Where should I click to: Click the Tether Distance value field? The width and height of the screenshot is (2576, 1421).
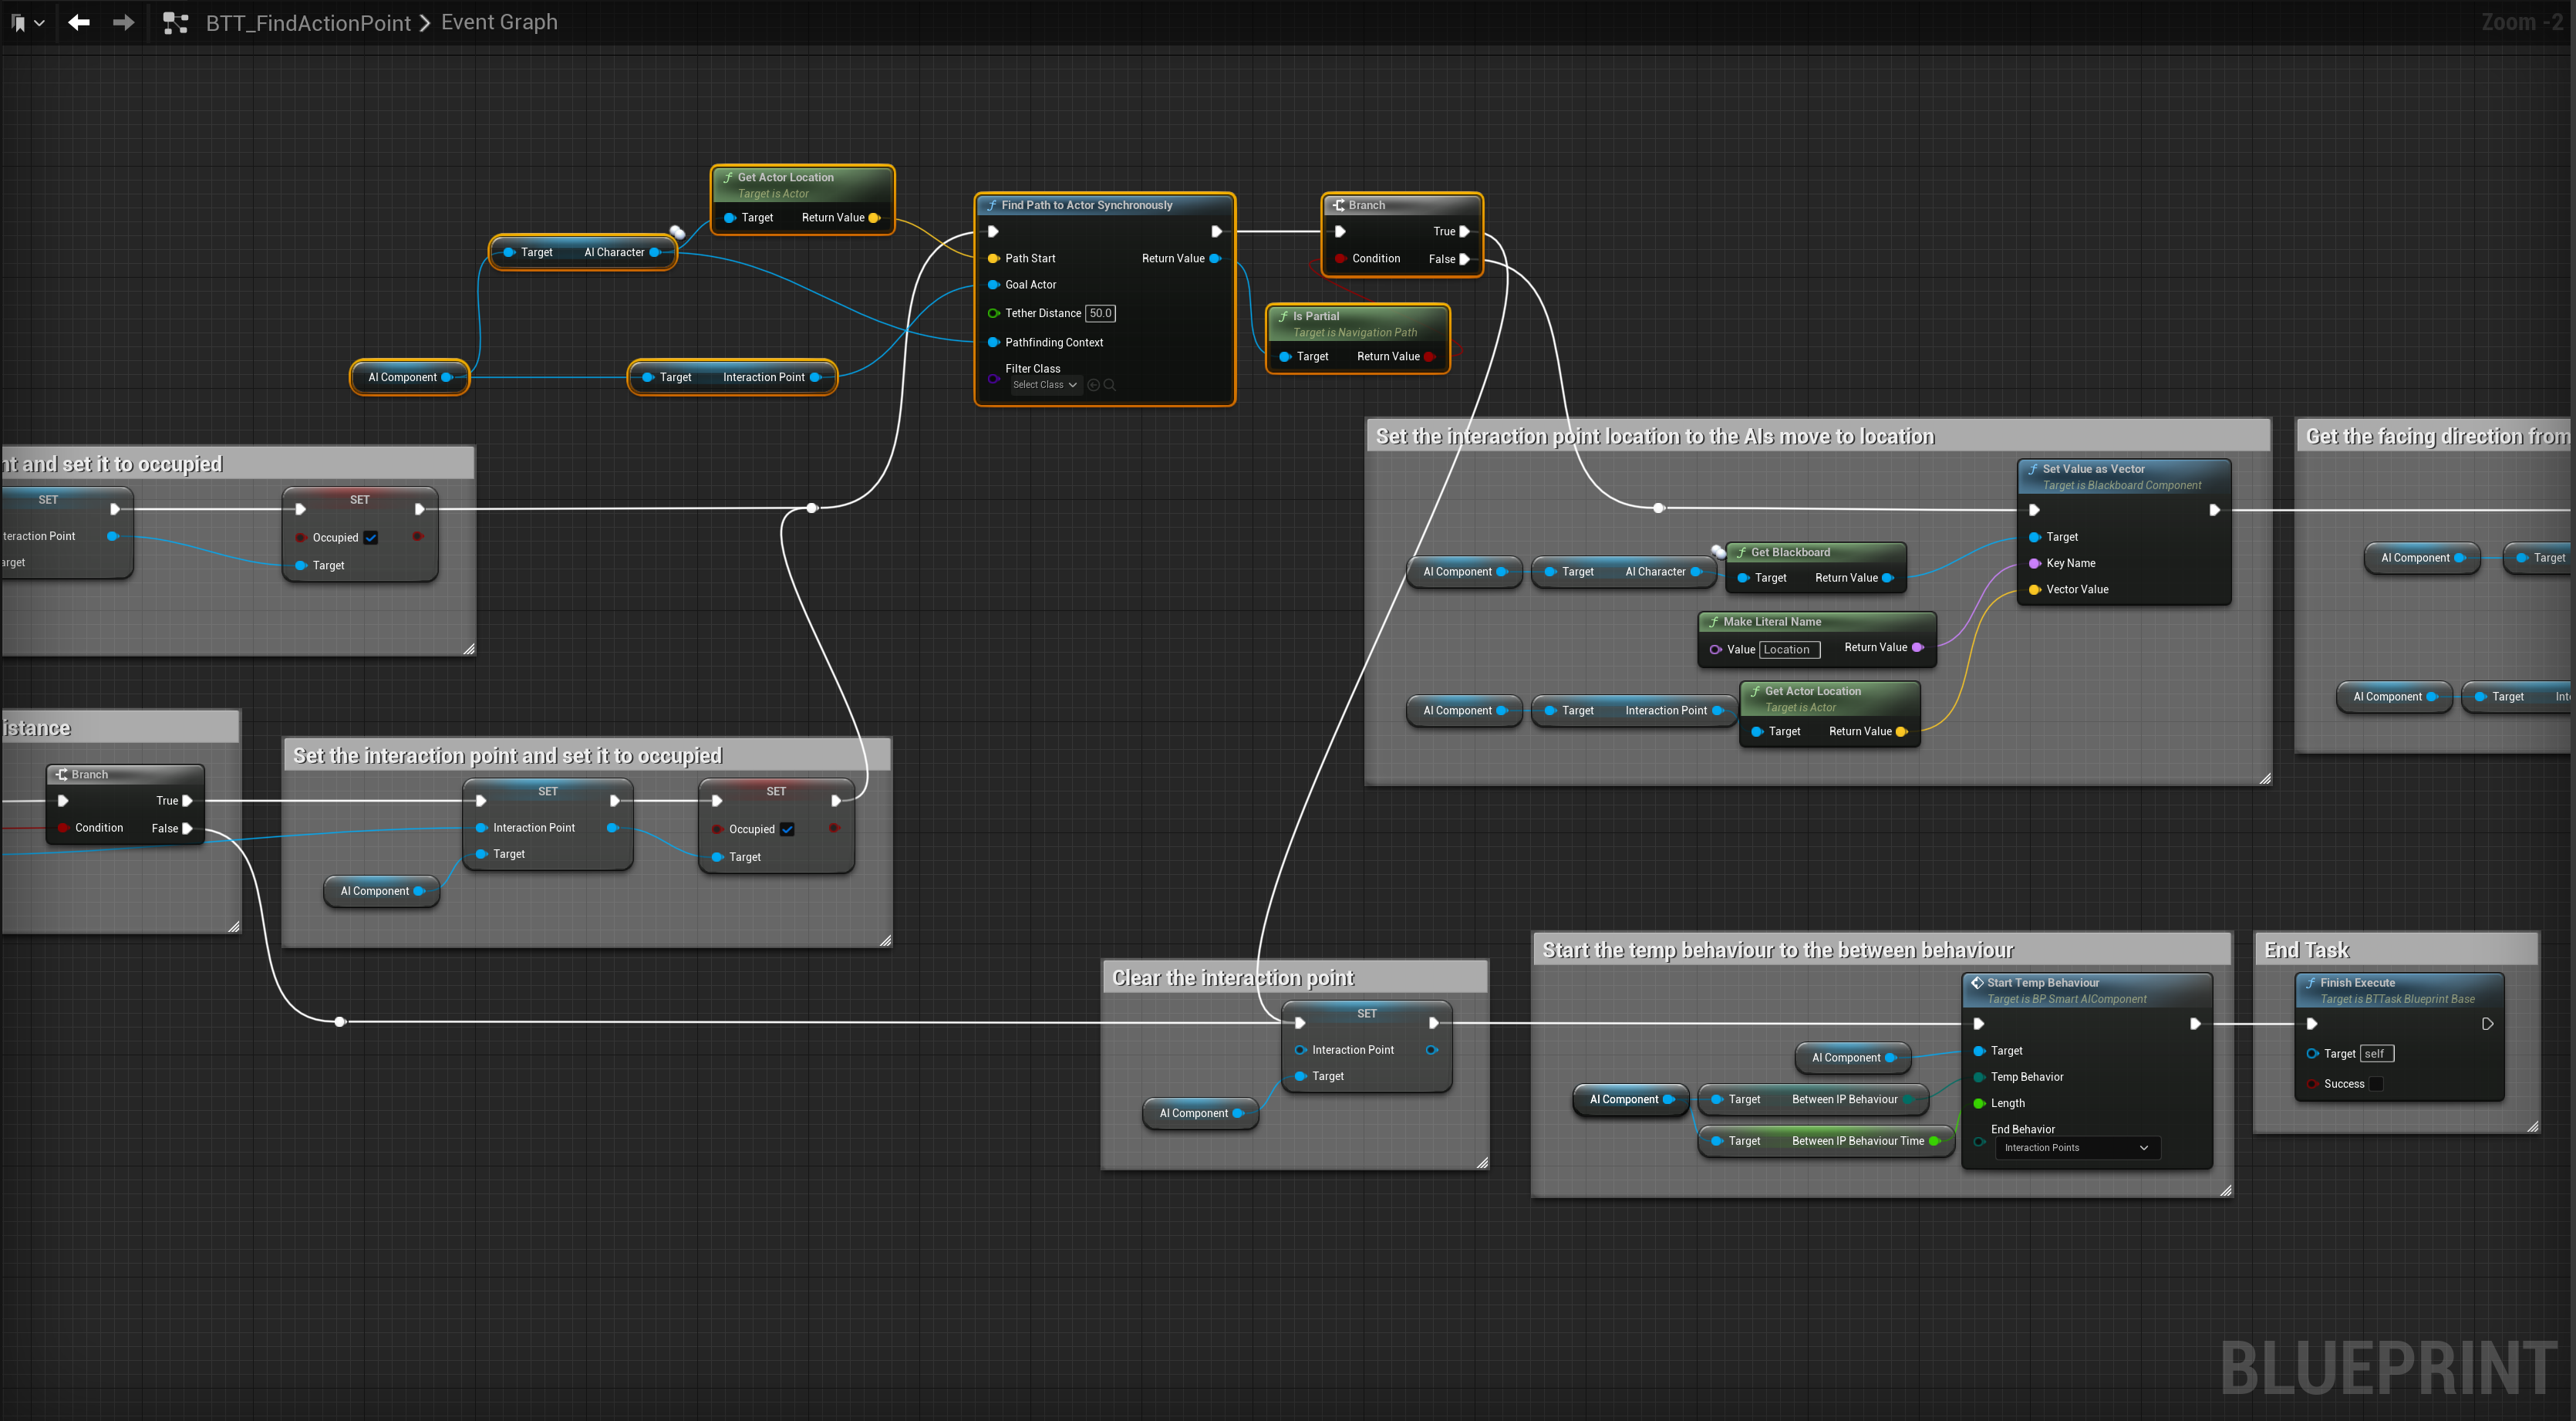(1100, 313)
